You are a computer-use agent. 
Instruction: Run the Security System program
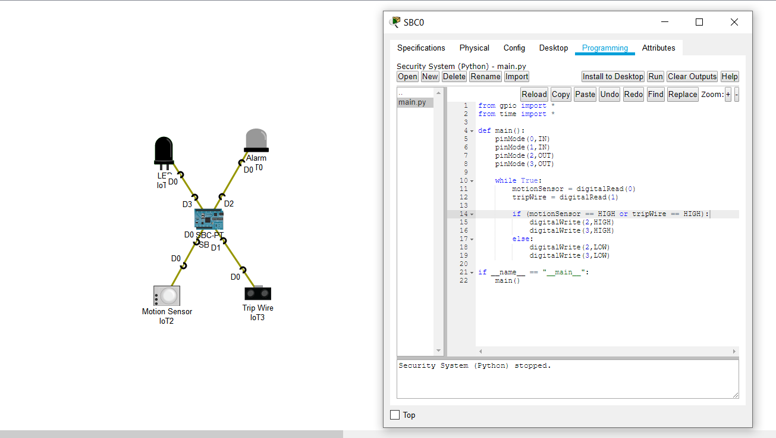click(x=656, y=76)
